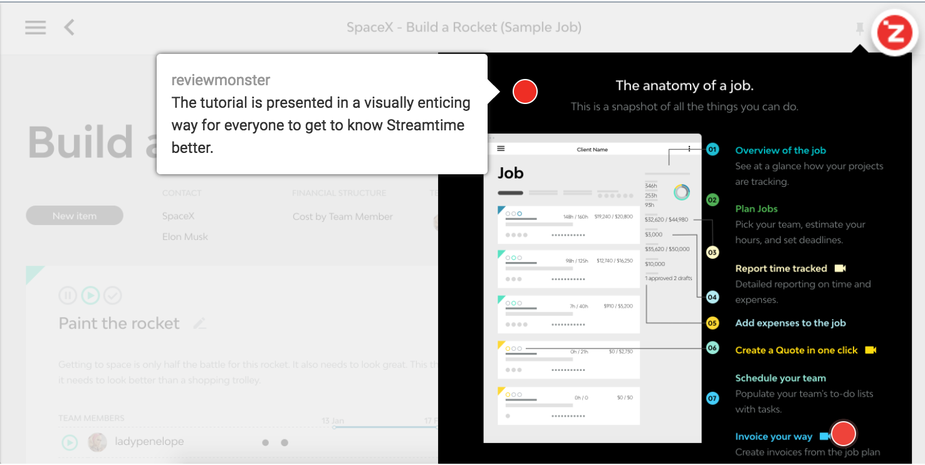Open the red Z logo button
Image resolution: width=925 pixels, height=465 pixels.
894,33
